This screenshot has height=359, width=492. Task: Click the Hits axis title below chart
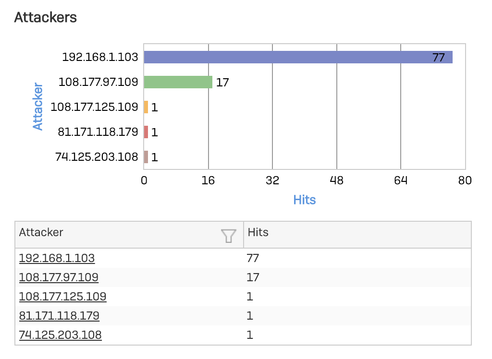pyautogui.click(x=304, y=200)
